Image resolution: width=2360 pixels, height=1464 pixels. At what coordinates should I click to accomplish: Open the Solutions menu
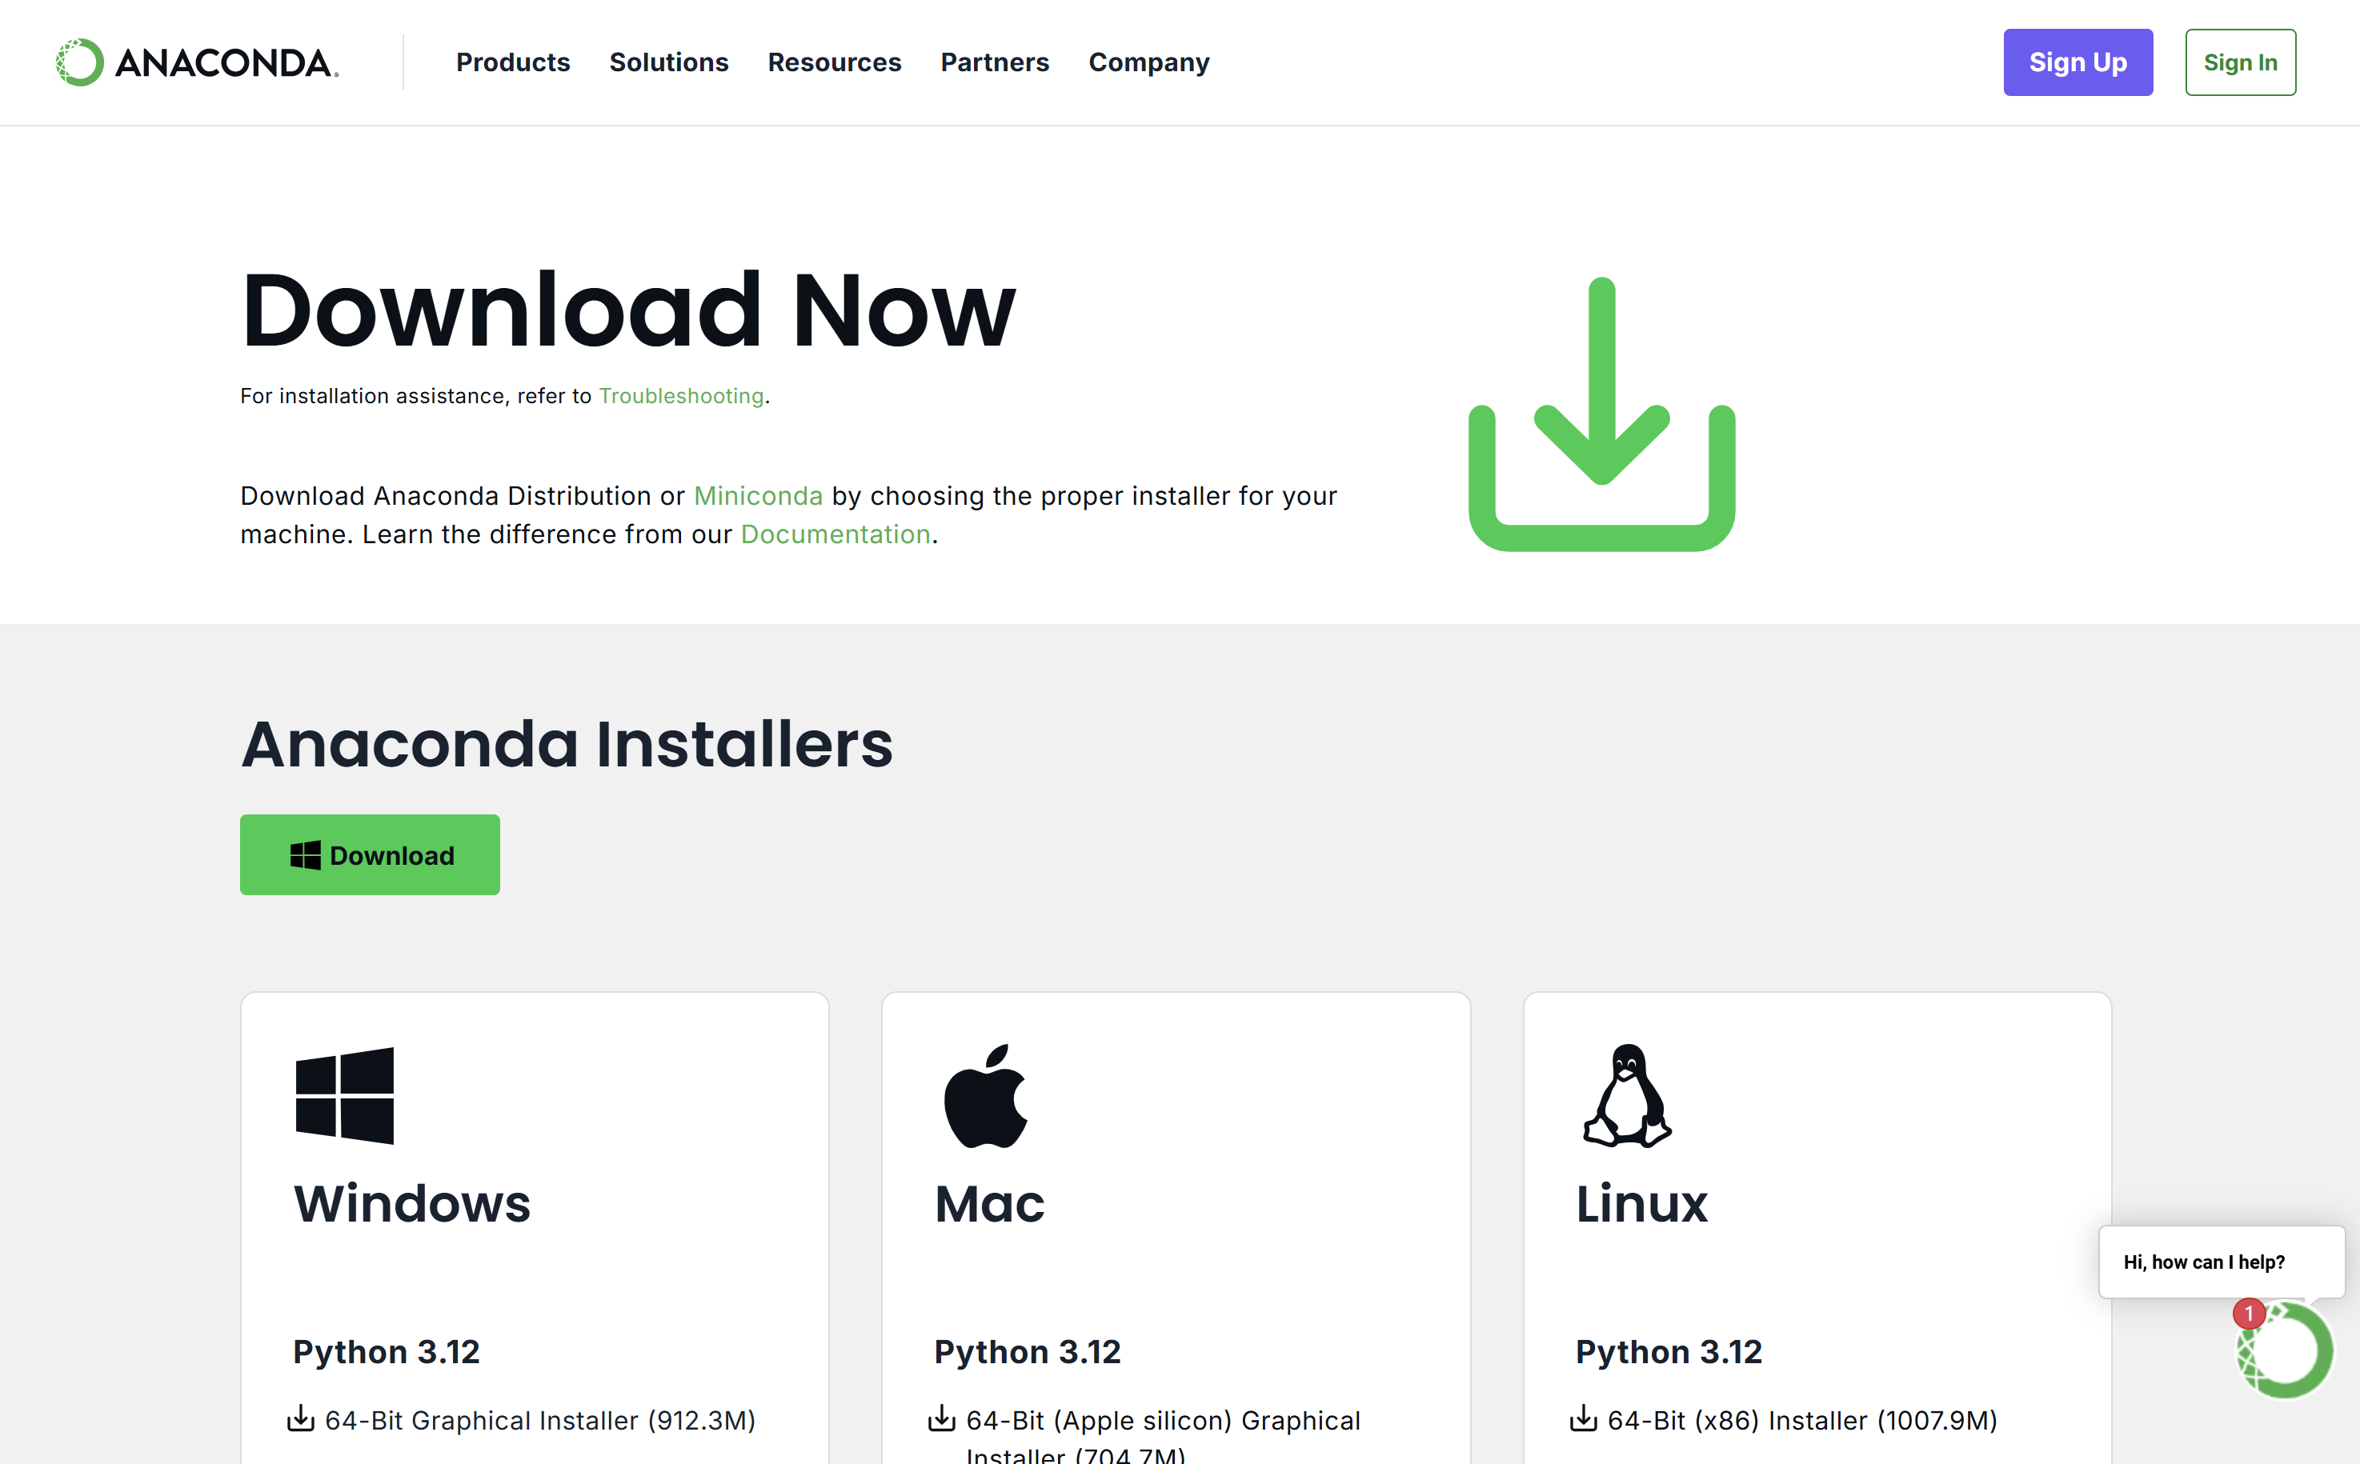(668, 63)
